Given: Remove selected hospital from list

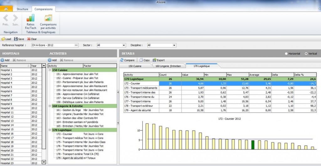Looking at the screenshot, I should click(x=19, y=60).
